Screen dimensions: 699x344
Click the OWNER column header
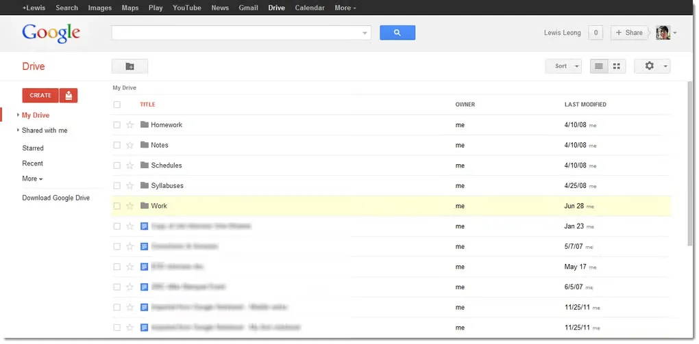pos(465,105)
